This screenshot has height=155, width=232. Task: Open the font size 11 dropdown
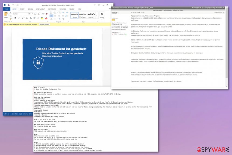point(32,14)
